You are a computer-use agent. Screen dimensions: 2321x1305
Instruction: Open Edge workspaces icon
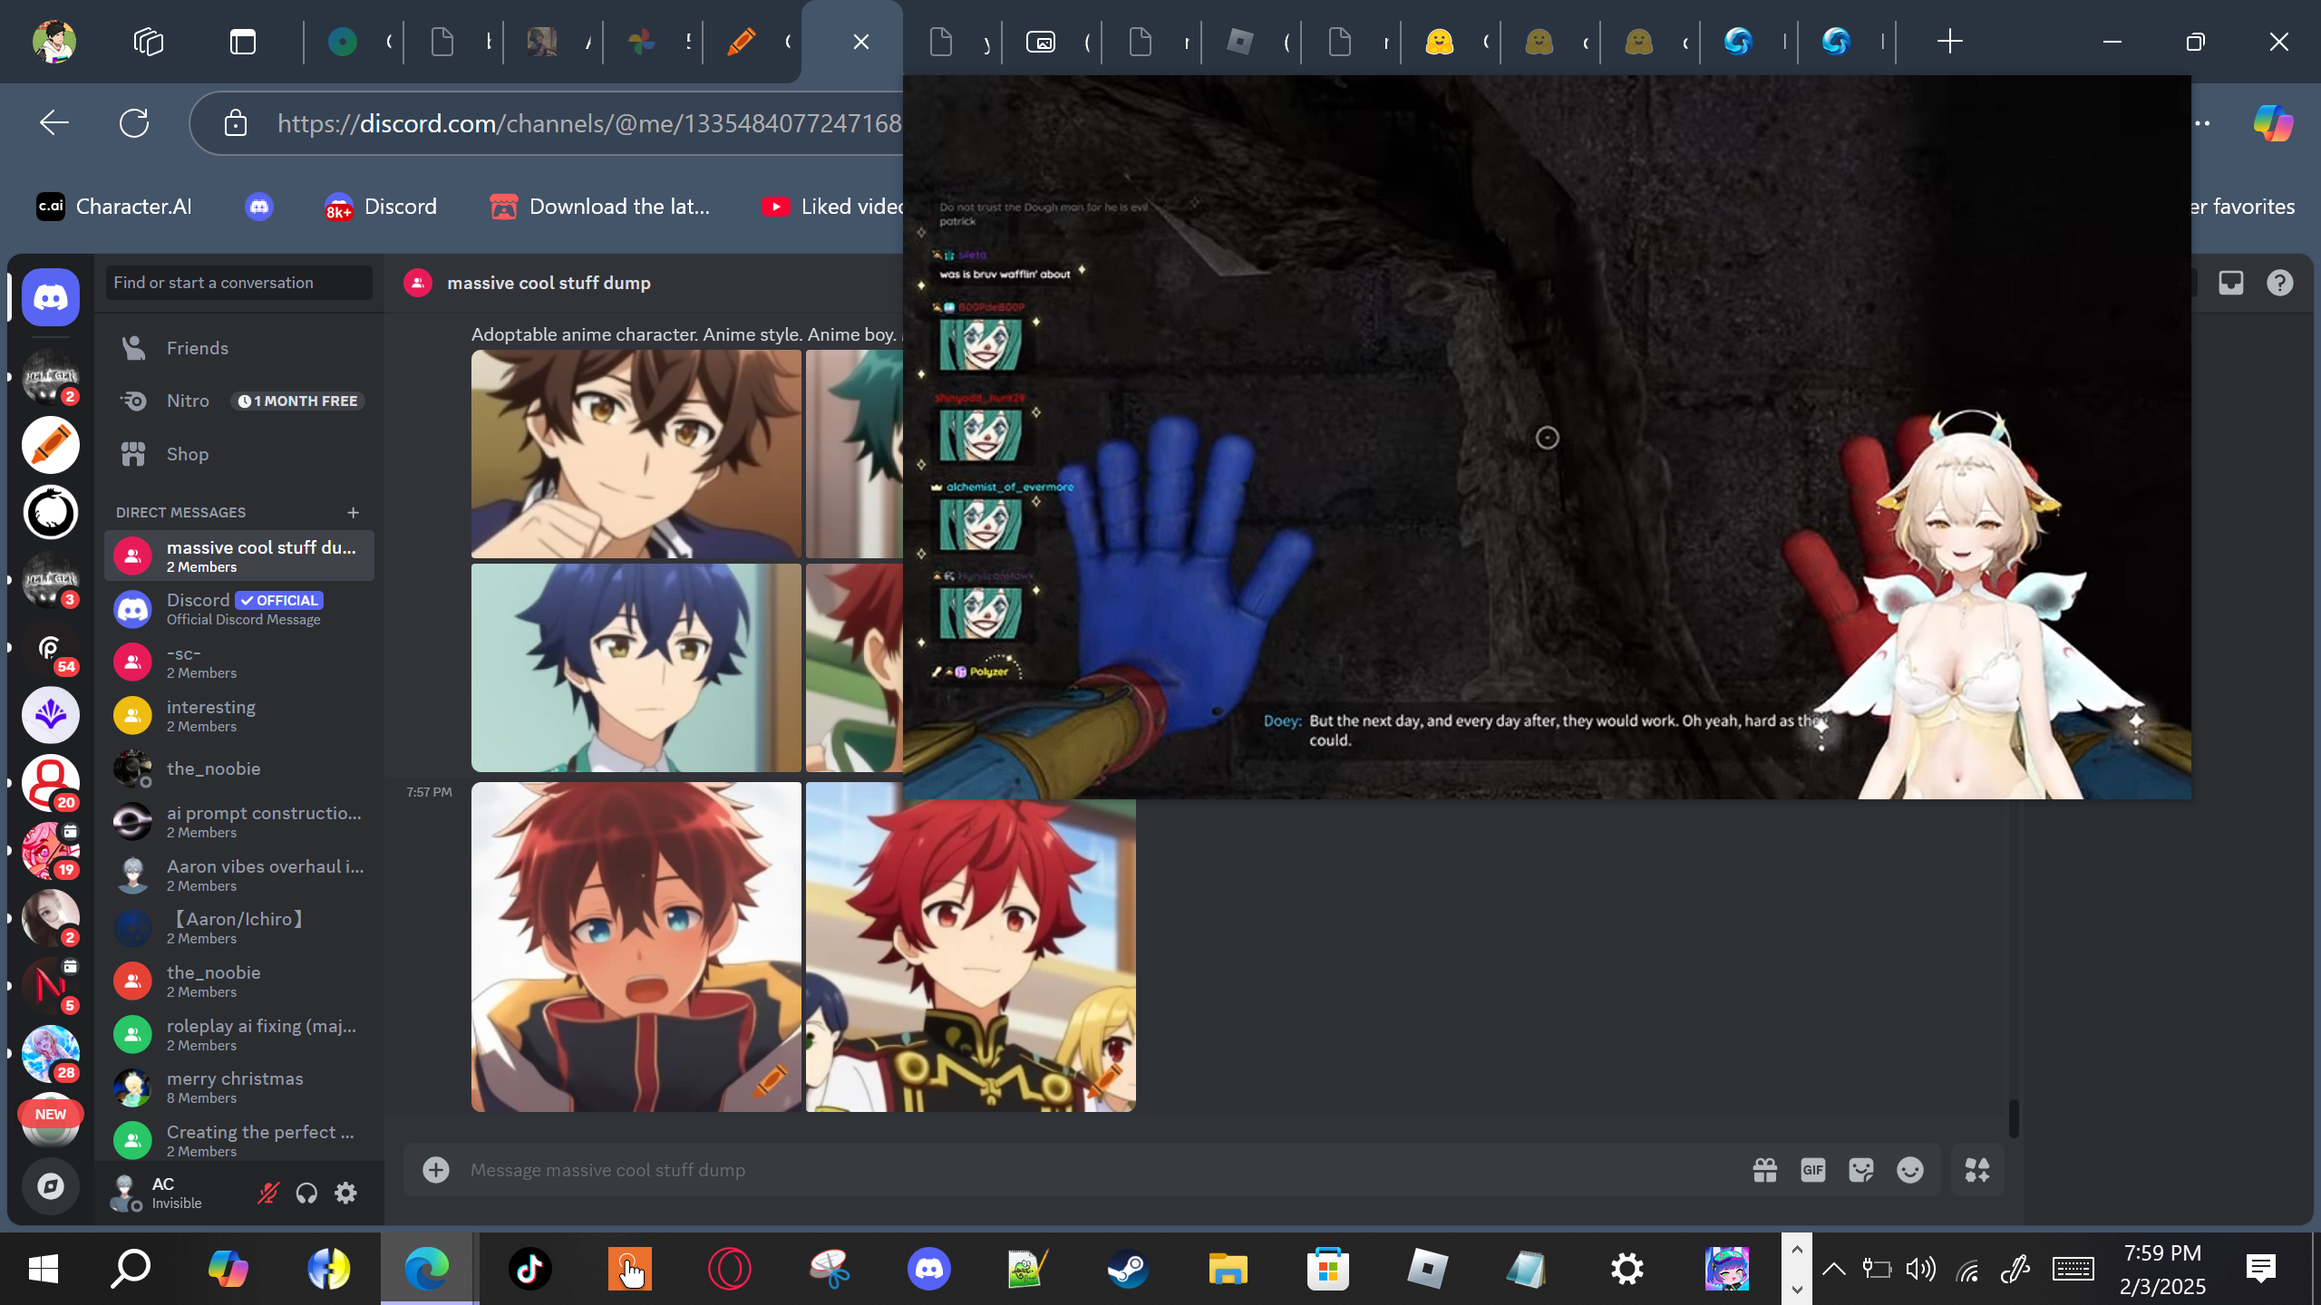[x=149, y=42]
